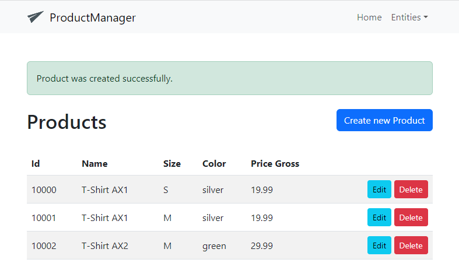459x263 pixels.
Task: Edit the green T-Shirt AX2
Action: coord(379,245)
